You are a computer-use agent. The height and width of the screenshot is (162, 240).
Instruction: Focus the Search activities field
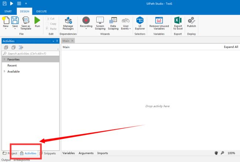pyautogui.click(x=31, y=54)
